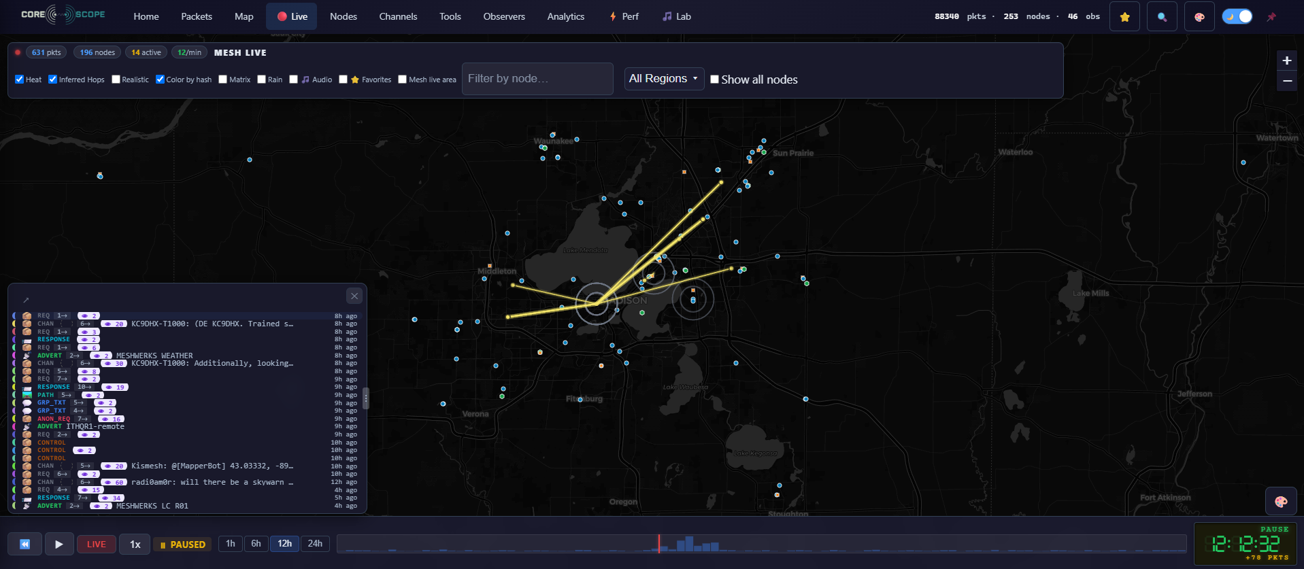Viewport: 1304px width, 569px height.
Task: Click the box icon on ANON_REQ row
Action: pos(27,419)
